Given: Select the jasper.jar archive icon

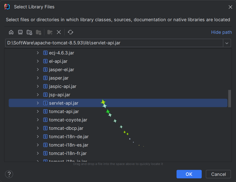Looking at the screenshot, I should (x=45, y=78).
